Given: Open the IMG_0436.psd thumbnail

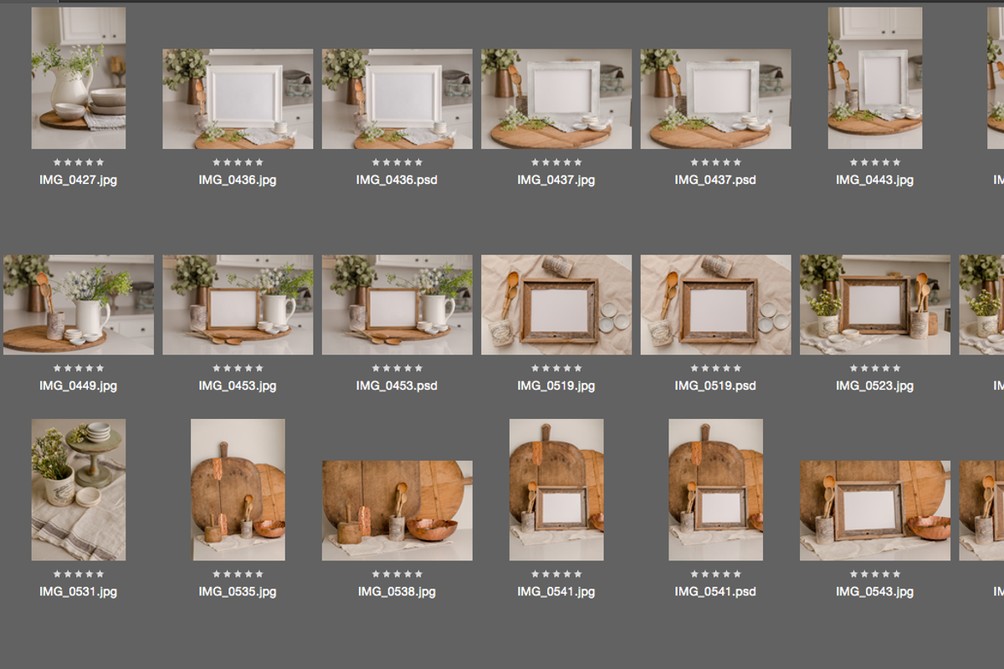Looking at the screenshot, I should (397, 99).
